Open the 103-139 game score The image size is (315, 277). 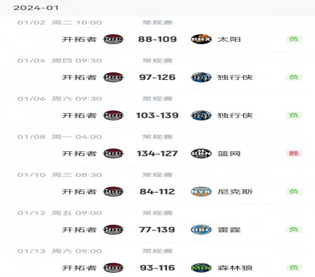coord(157,115)
